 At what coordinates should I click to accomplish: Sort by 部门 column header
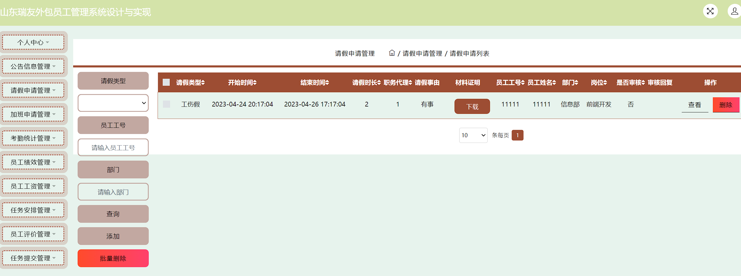tap(570, 83)
